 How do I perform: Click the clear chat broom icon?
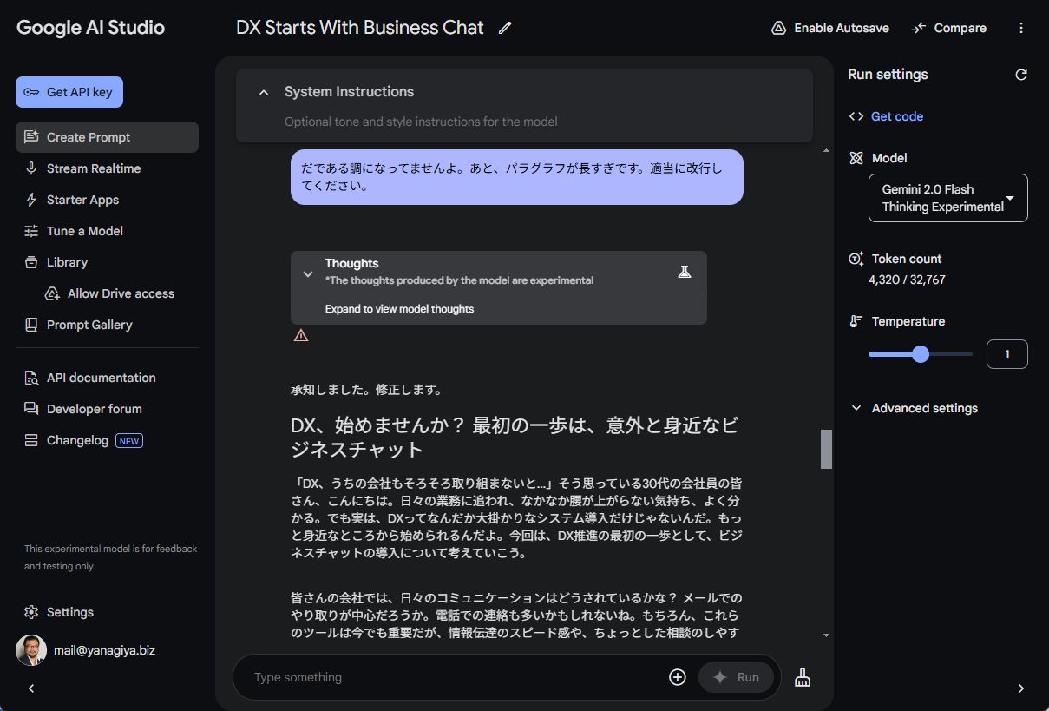803,677
